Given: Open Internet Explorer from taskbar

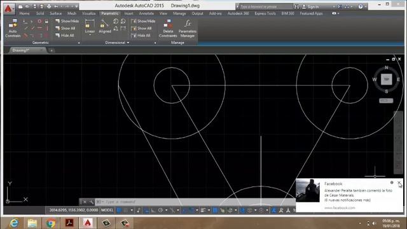Looking at the screenshot, I should pos(14,223).
